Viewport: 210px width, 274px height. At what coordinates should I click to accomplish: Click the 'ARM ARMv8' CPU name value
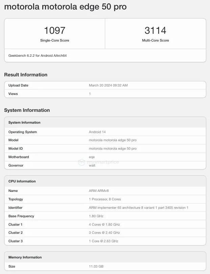pyautogui.click(x=98, y=191)
